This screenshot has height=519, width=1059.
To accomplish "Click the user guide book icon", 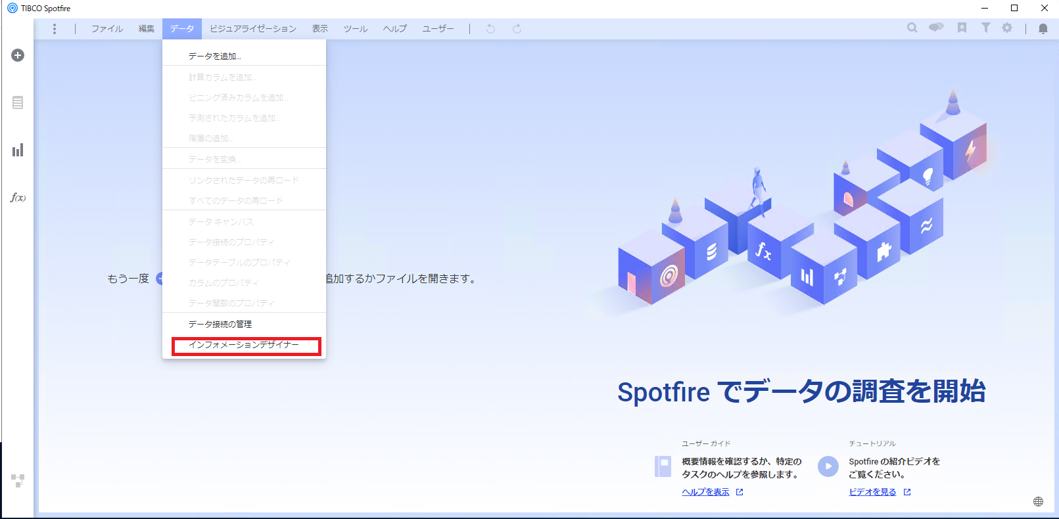I will tap(663, 466).
